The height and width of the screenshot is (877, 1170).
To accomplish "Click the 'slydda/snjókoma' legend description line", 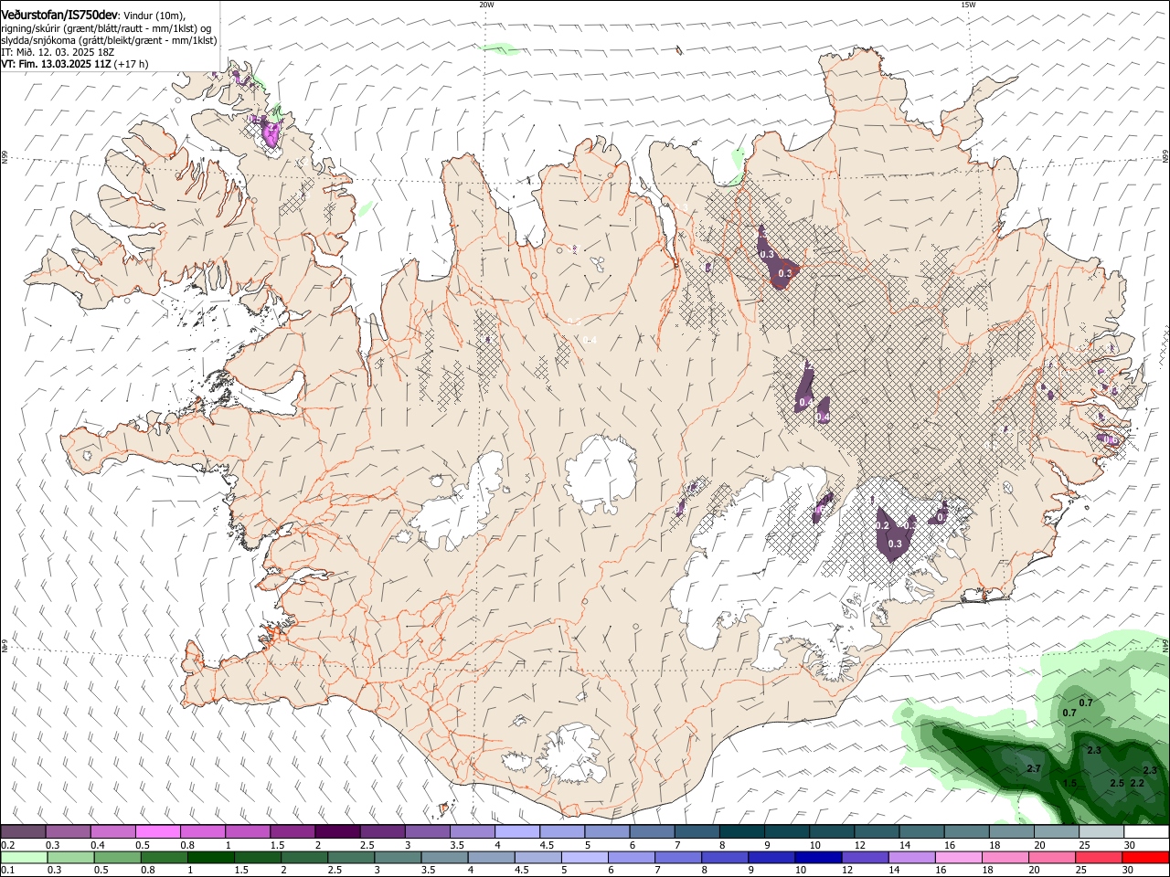I will (109, 40).
